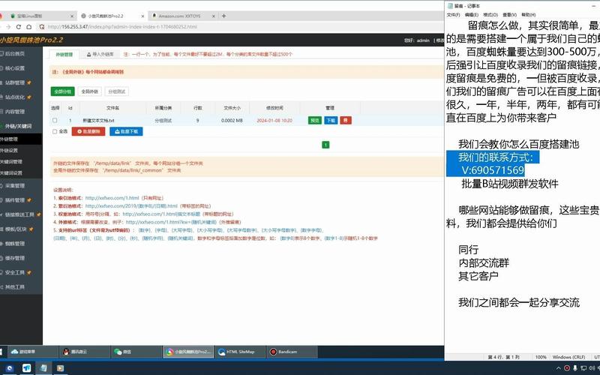Click the 游戏菜单 taskbar item
Viewport: 600px width, 375px height.
click(33, 352)
